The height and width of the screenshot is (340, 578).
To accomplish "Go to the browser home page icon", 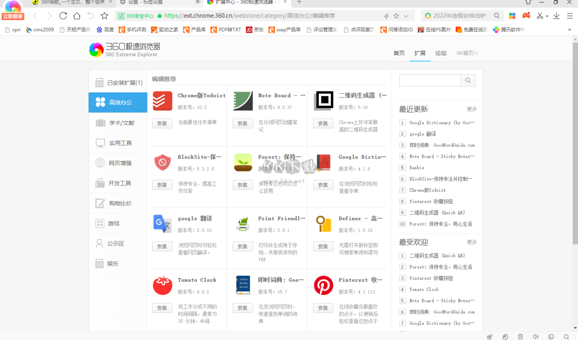I will click(x=77, y=16).
